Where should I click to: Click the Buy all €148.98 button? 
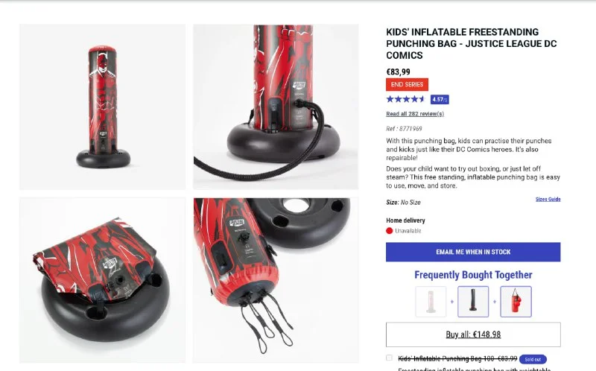tap(473, 334)
